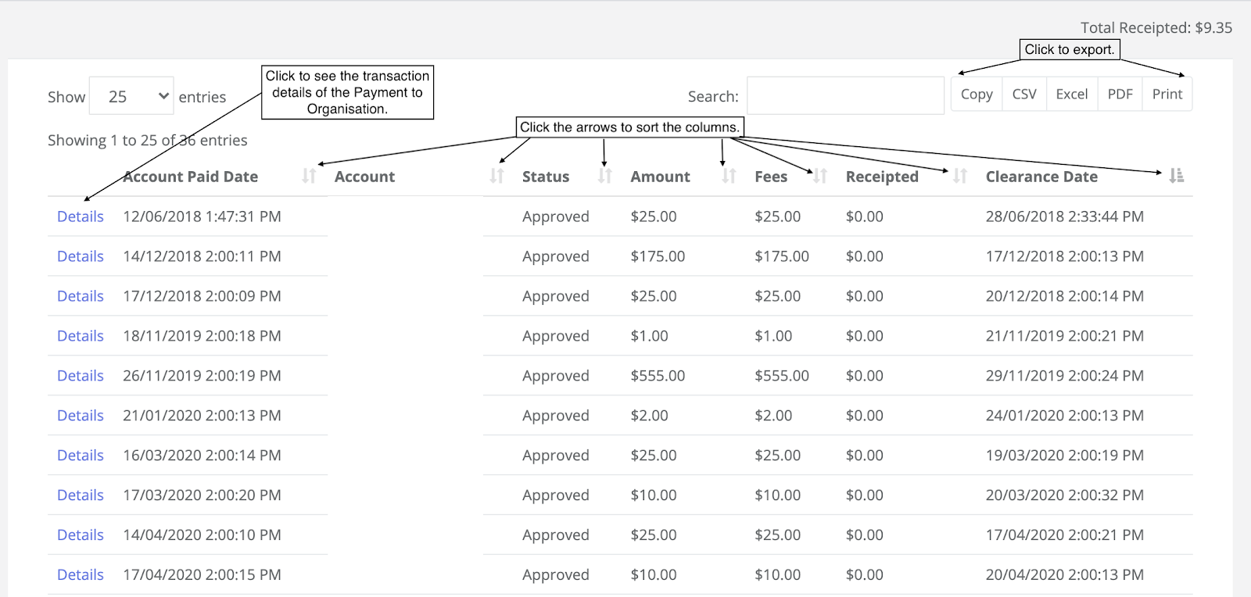Click the Fees column sort icon

coord(819,176)
